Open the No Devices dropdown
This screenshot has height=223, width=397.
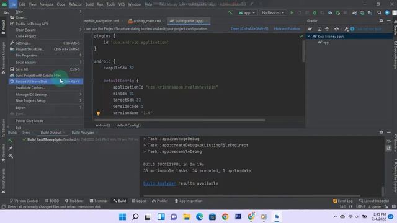(273, 12)
